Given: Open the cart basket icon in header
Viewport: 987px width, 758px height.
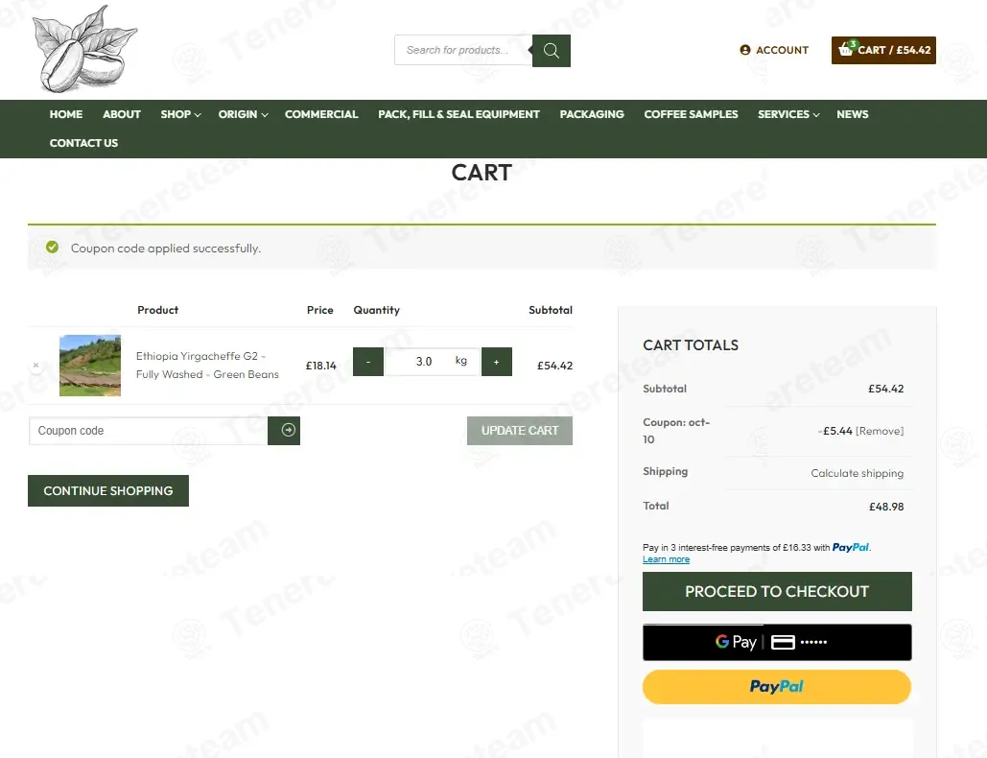Looking at the screenshot, I should pyautogui.click(x=846, y=50).
